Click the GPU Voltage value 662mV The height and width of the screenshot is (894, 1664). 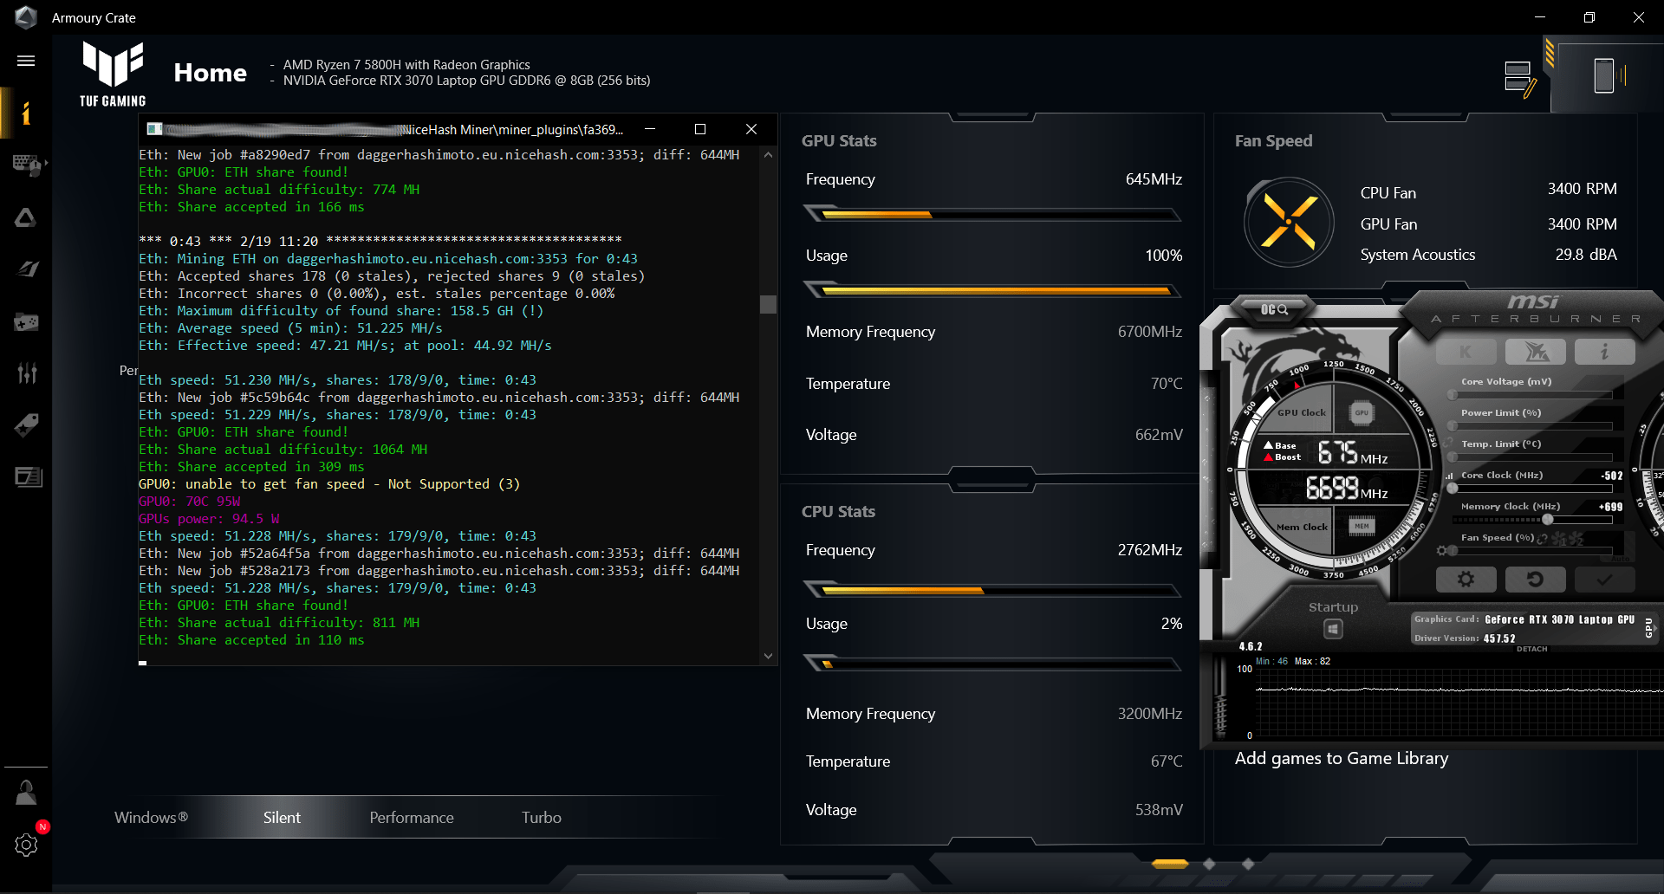click(1159, 435)
